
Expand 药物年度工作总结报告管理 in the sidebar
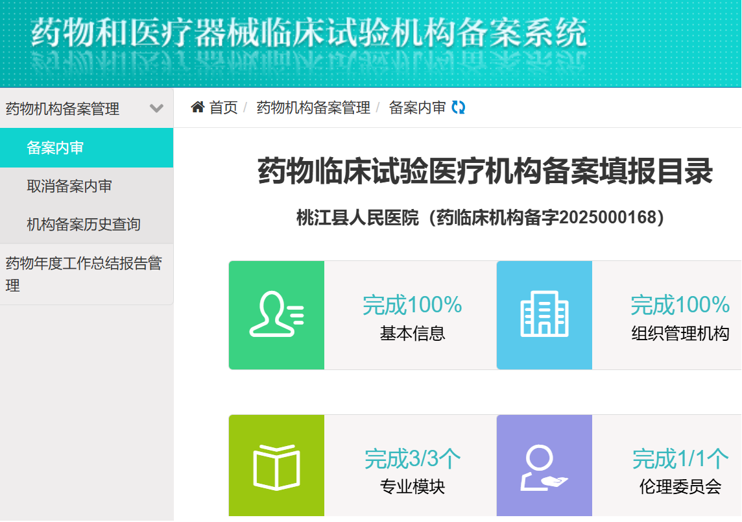(x=84, y=274)
